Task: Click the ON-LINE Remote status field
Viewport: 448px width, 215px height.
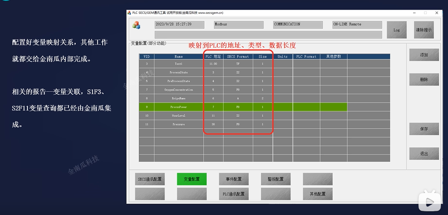Action: pyautogui.click(x=357, y=25)
